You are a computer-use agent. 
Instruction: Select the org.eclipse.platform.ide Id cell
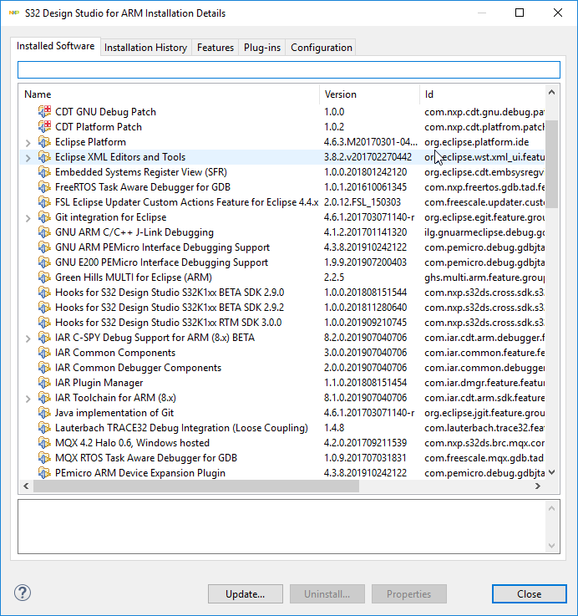477,142
